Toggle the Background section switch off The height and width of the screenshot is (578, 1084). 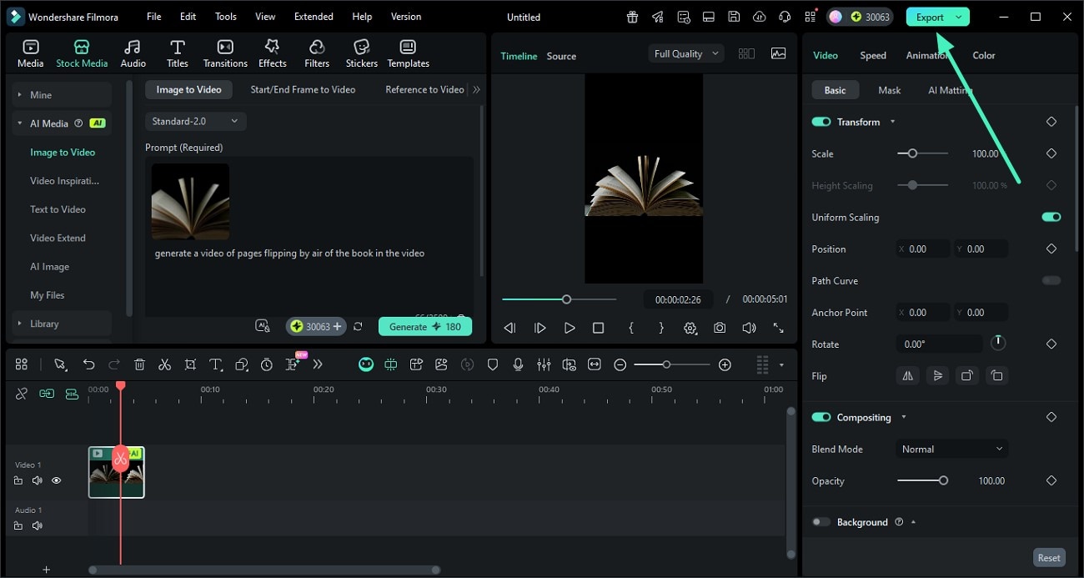click(x=821, y=521)
